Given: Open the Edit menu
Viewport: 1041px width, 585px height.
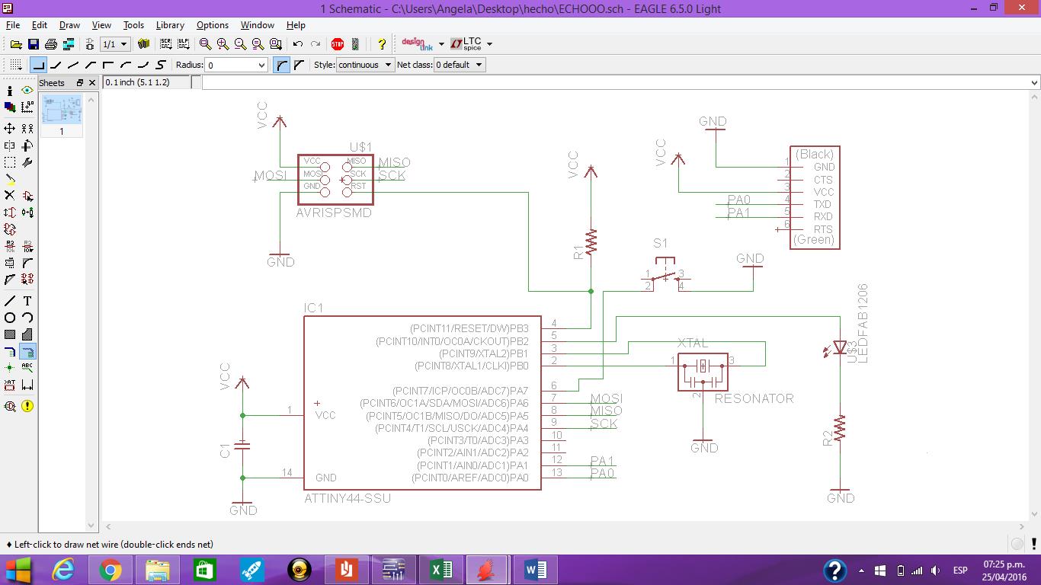Looking at the screenshot, I should 40,25.
